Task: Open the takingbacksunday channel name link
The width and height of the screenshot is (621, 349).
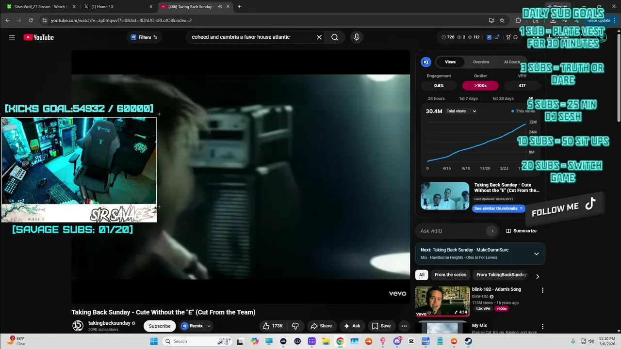Action: (x=109, y=323)
